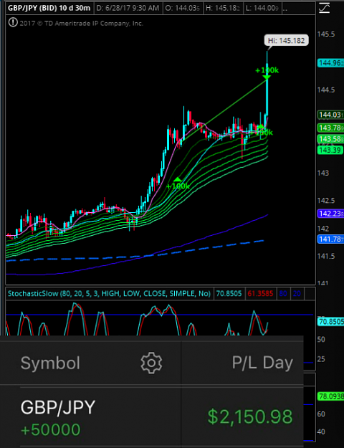Select the +100k buy marker near 143
Viewport: 344px width, 448px height.
coord(178,184)
